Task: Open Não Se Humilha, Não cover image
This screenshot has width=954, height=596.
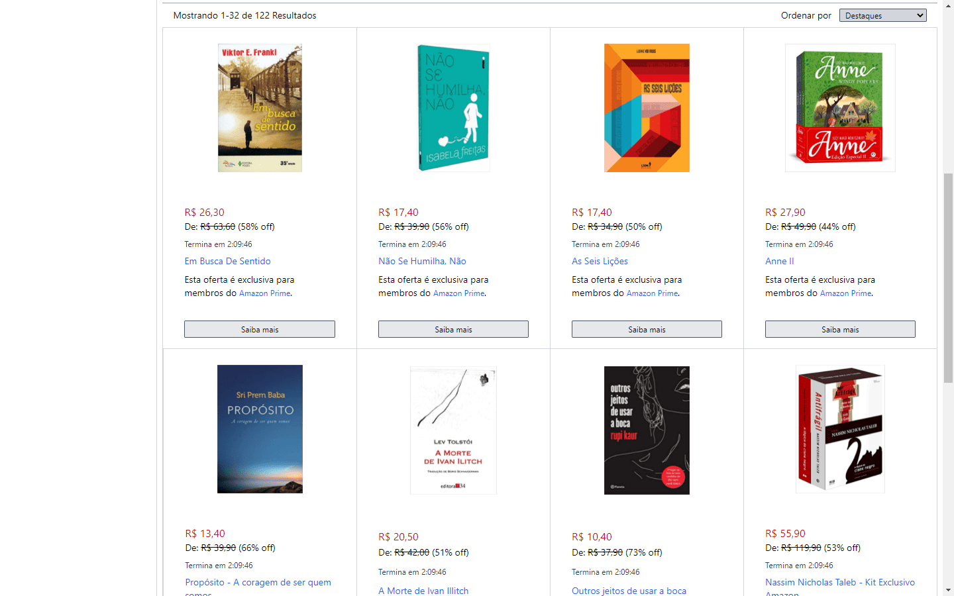Action: tap(453, 108)
